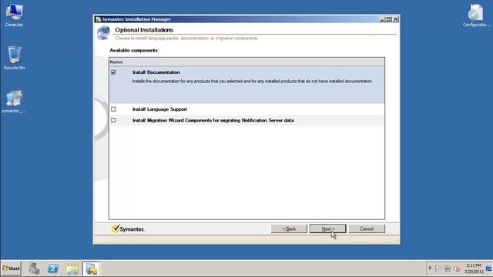Cancel the installation wizard
493x277 pixels.
coord(367,229)
